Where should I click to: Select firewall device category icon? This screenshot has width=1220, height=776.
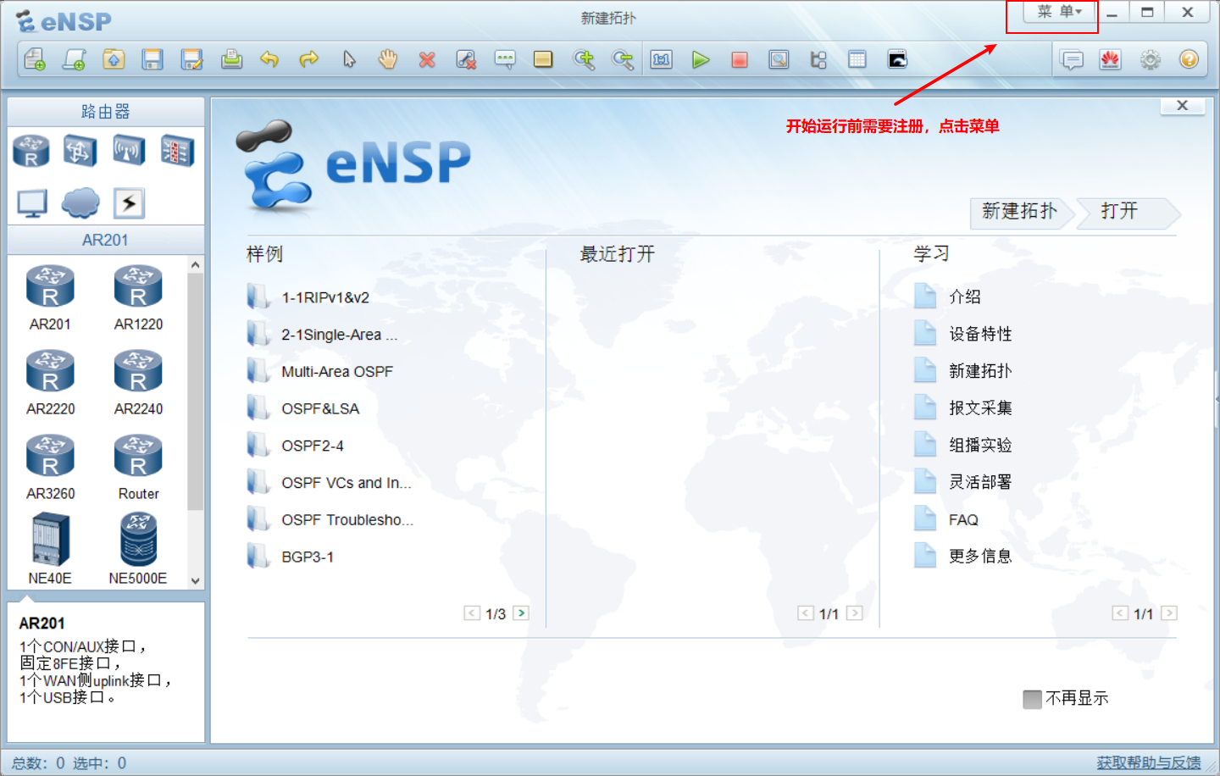(x=178, y=152)
